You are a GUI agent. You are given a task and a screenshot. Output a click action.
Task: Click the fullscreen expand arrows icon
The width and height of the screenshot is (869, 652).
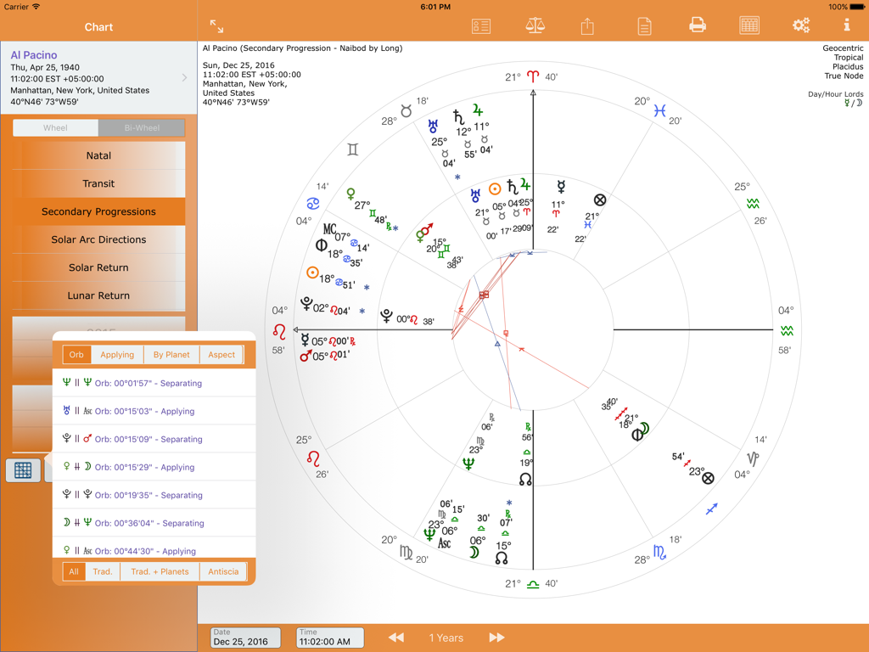point(216,25)
